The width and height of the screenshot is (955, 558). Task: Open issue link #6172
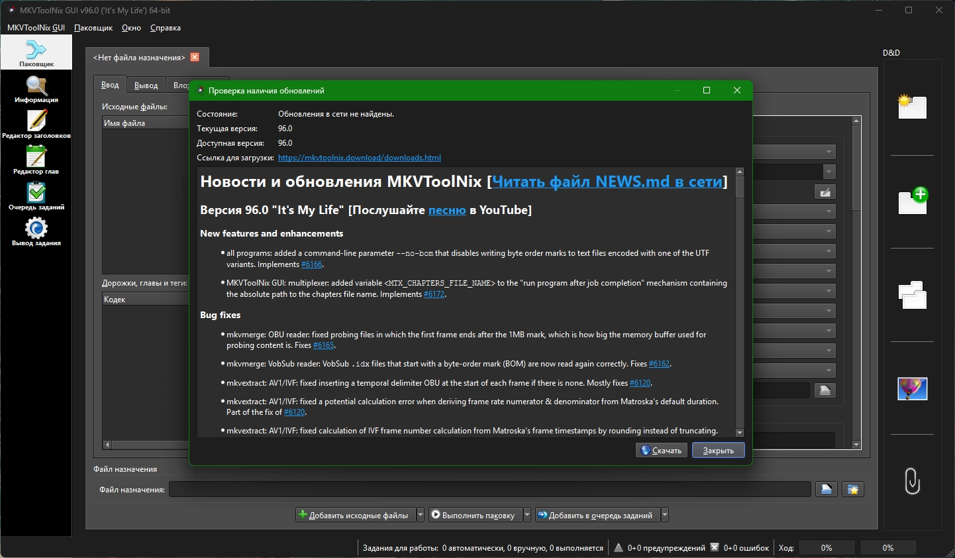click(x=434, y=294)
